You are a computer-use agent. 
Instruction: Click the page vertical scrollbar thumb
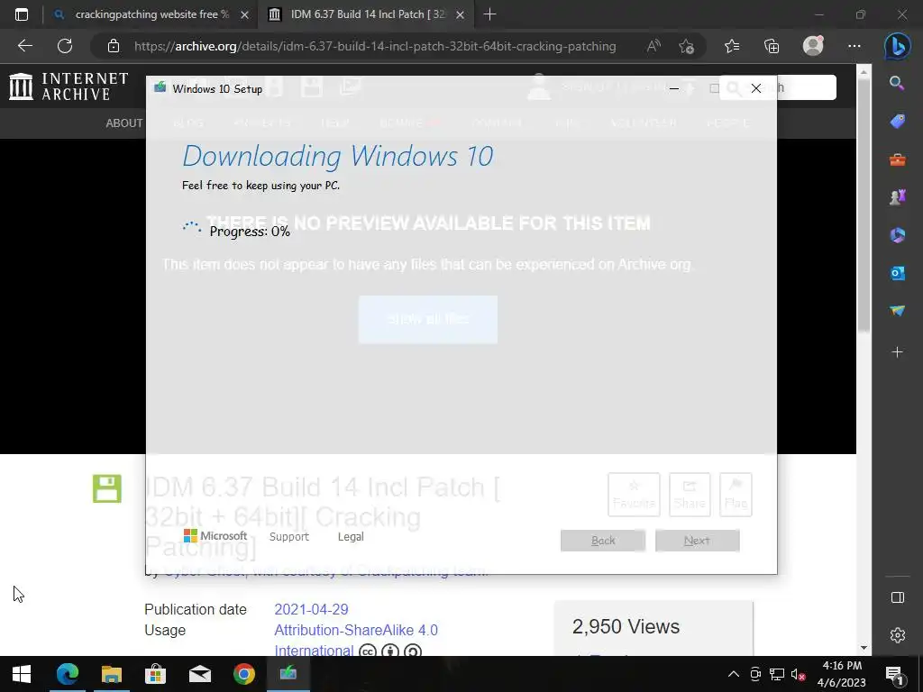coord(864,205)
